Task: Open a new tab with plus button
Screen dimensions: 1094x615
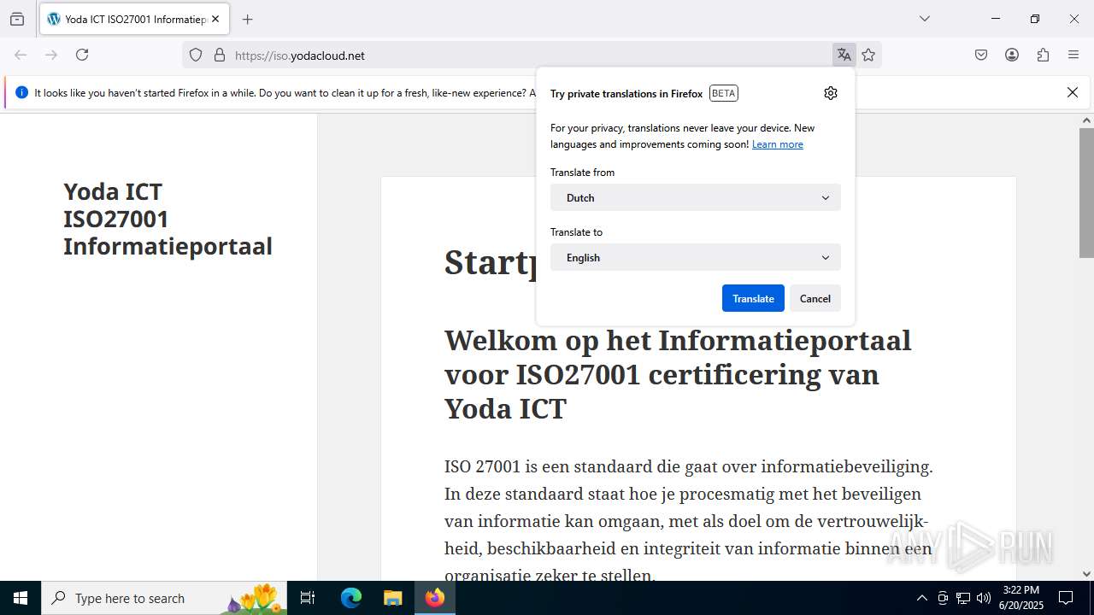Action: coord(247,19)
